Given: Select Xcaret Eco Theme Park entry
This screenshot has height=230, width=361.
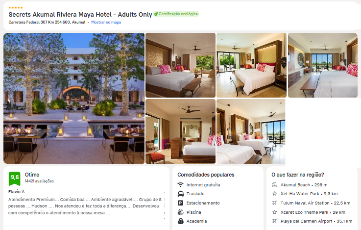Looking at the screenshot, I should tap(313, 212).
